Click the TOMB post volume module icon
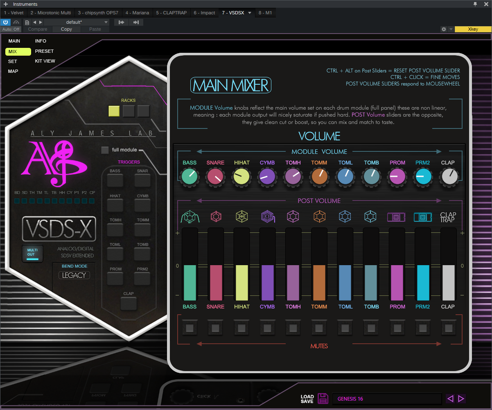This screenshot has width=492, height=410. (x=371, y=216)
